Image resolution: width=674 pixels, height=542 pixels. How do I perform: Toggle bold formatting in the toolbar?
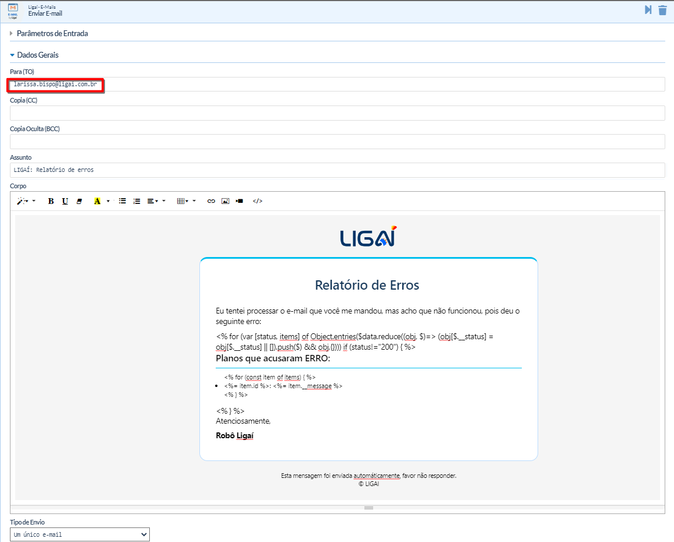51,201
